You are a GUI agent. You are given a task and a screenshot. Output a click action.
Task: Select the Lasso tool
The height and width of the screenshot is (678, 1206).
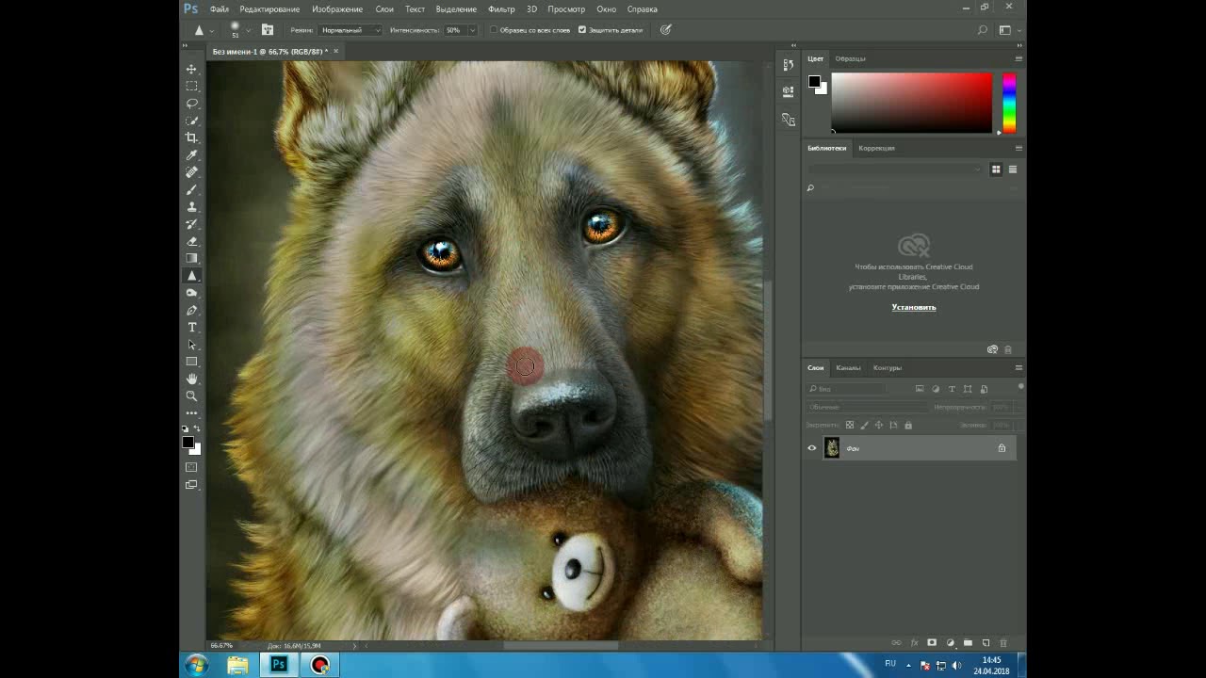click(x=191, y=104)
